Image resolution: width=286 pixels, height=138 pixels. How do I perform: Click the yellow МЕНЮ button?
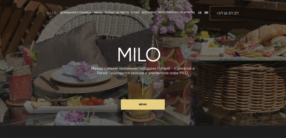click(143, 104)
